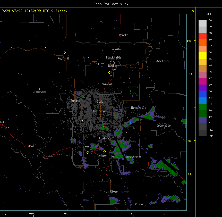Select the Ponoka city label
The width and height of the screenshot is (222, 217).
[x=124, y=35]
